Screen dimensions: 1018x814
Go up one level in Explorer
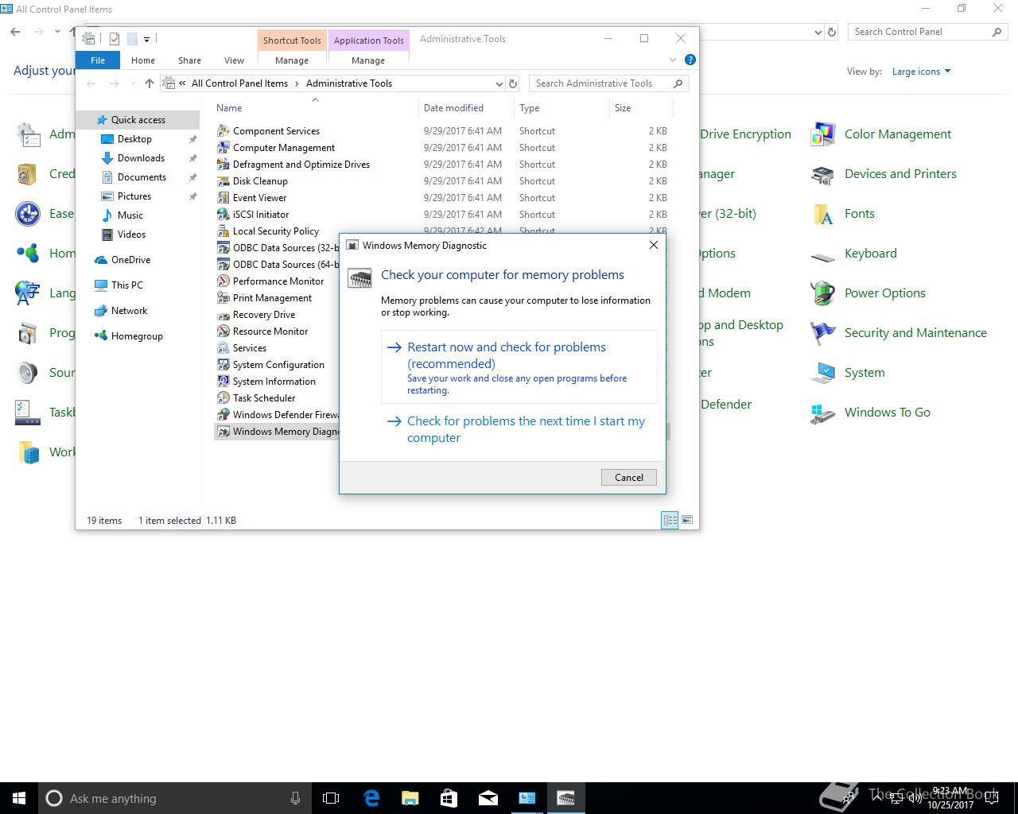[150, 83]
